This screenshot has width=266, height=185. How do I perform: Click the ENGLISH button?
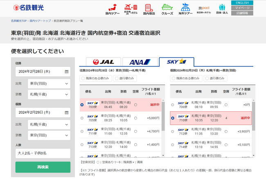[x=242, y=3]
